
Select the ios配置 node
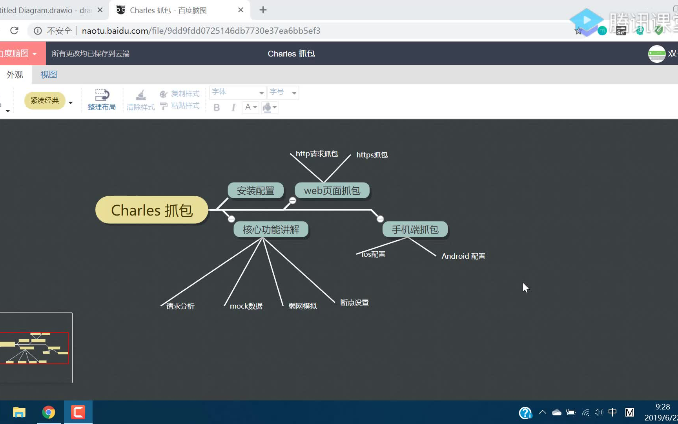pos(374,254)
